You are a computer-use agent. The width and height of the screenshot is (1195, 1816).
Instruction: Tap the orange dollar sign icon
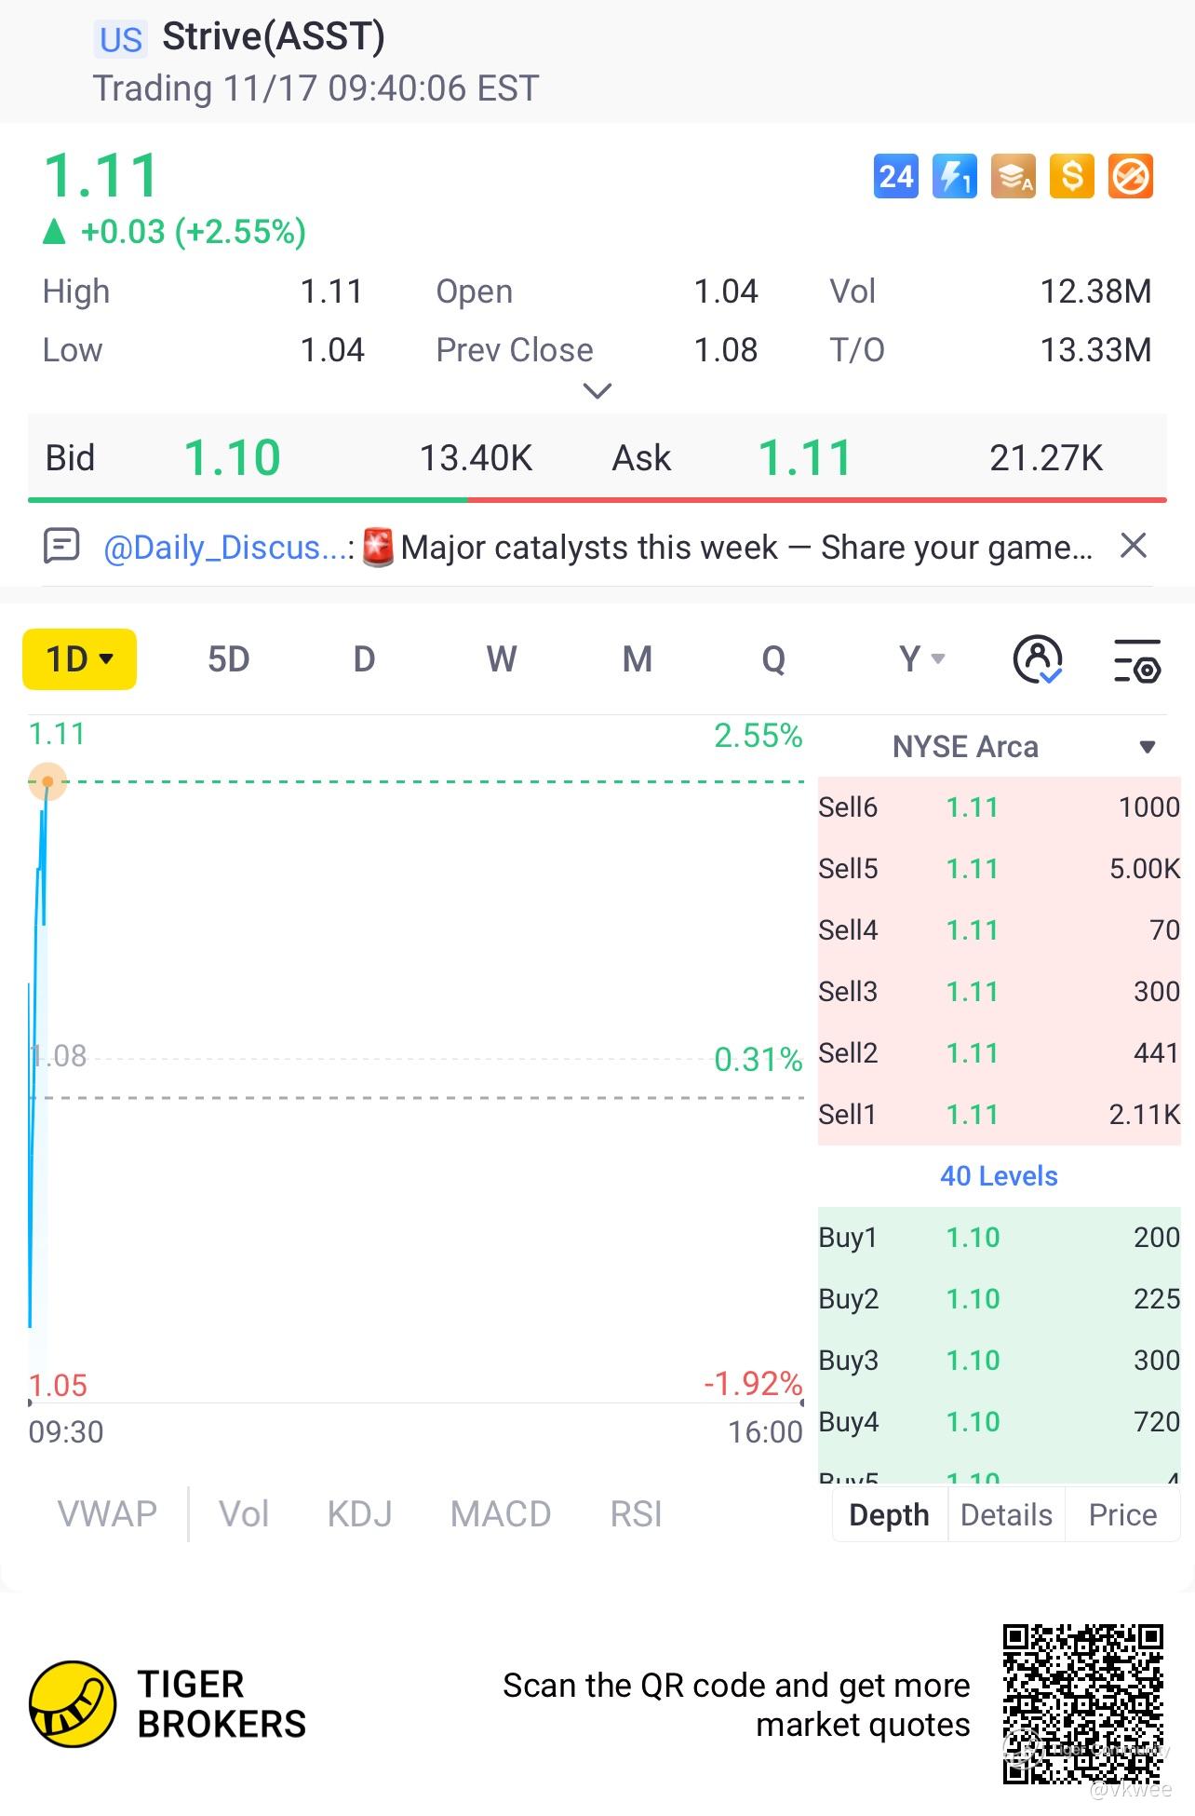[1071, 176]
